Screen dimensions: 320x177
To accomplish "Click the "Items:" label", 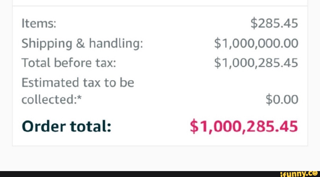I will (39, 24).
